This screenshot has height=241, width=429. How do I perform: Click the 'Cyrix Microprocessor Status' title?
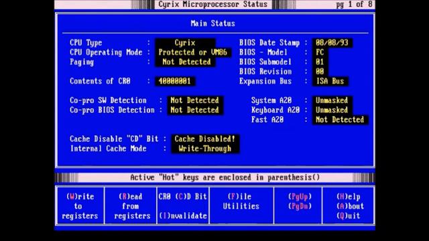click(x=213, y=5)
